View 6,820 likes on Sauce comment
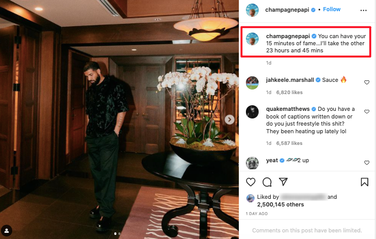This screenshot has height=239, width=376. 290,93
